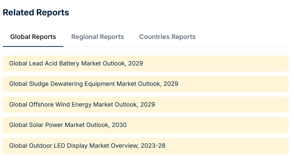Click '2029' in the Sludge Dewatering row
This screenshot has width=292, height=157.
coord(171,84)
